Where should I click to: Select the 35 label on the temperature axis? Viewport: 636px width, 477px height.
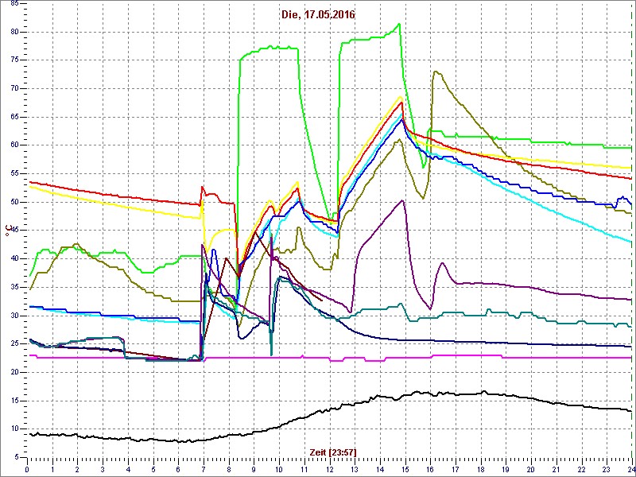pos(14,287)
